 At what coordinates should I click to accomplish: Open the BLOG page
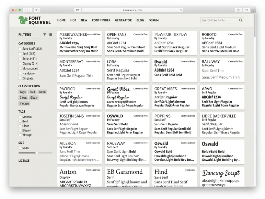pos(140,20)
